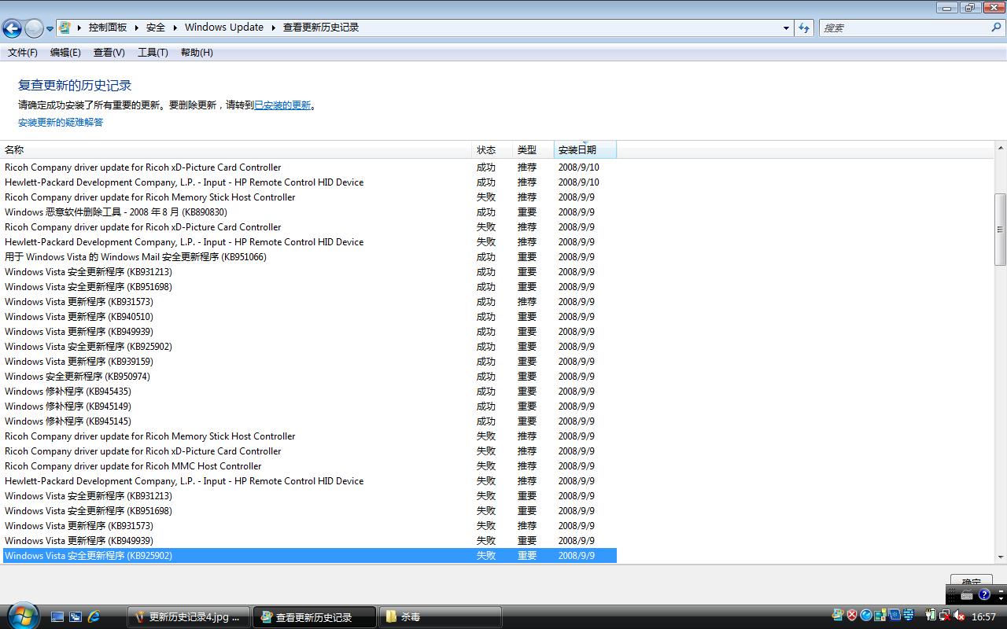This screenshot has width=1007, height=629.
Task: Open the 已安装的更新 link
Action: 282,105
